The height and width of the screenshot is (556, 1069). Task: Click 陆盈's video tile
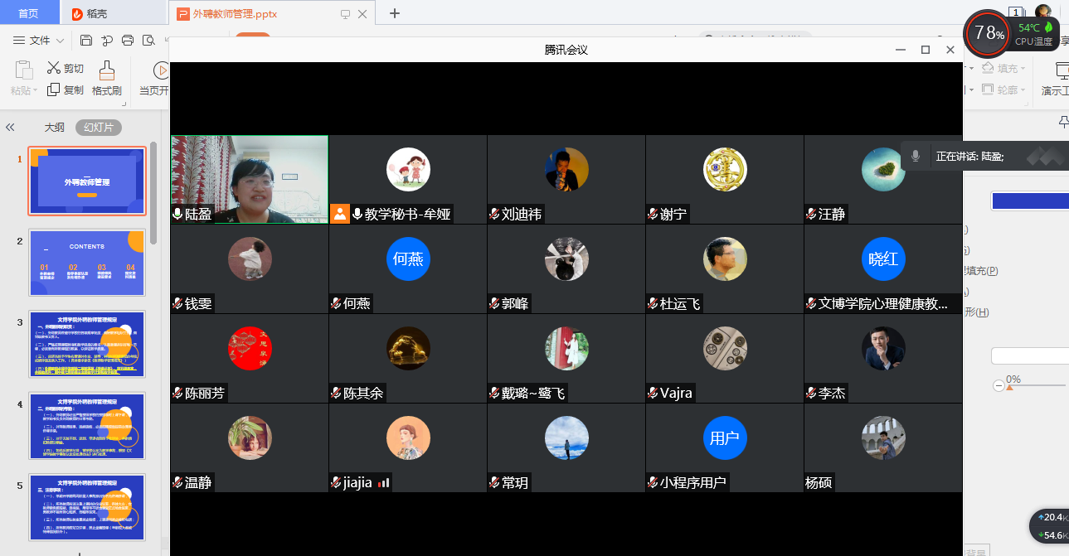(250, 179)
